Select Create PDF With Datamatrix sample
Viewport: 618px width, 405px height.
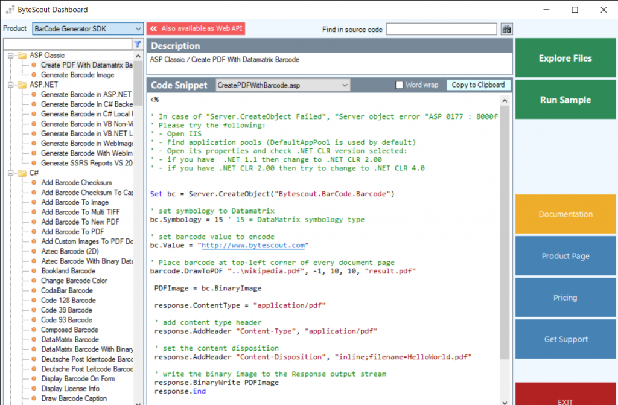click(x=87, y=65)
